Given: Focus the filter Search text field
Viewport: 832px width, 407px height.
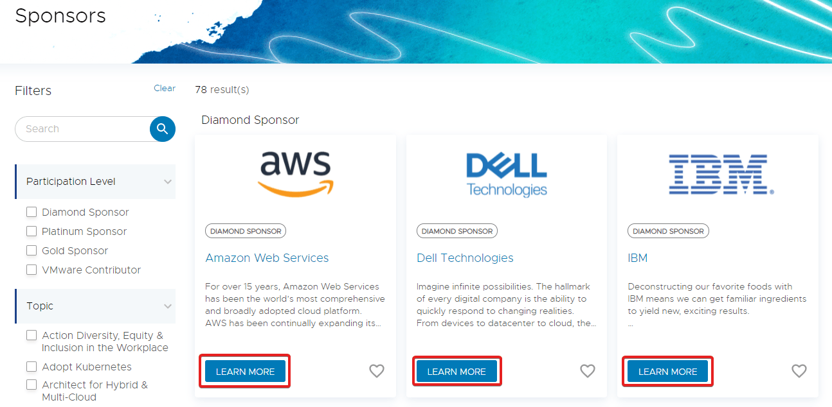Looking at the screenshot, I should [x=84, y=129].
